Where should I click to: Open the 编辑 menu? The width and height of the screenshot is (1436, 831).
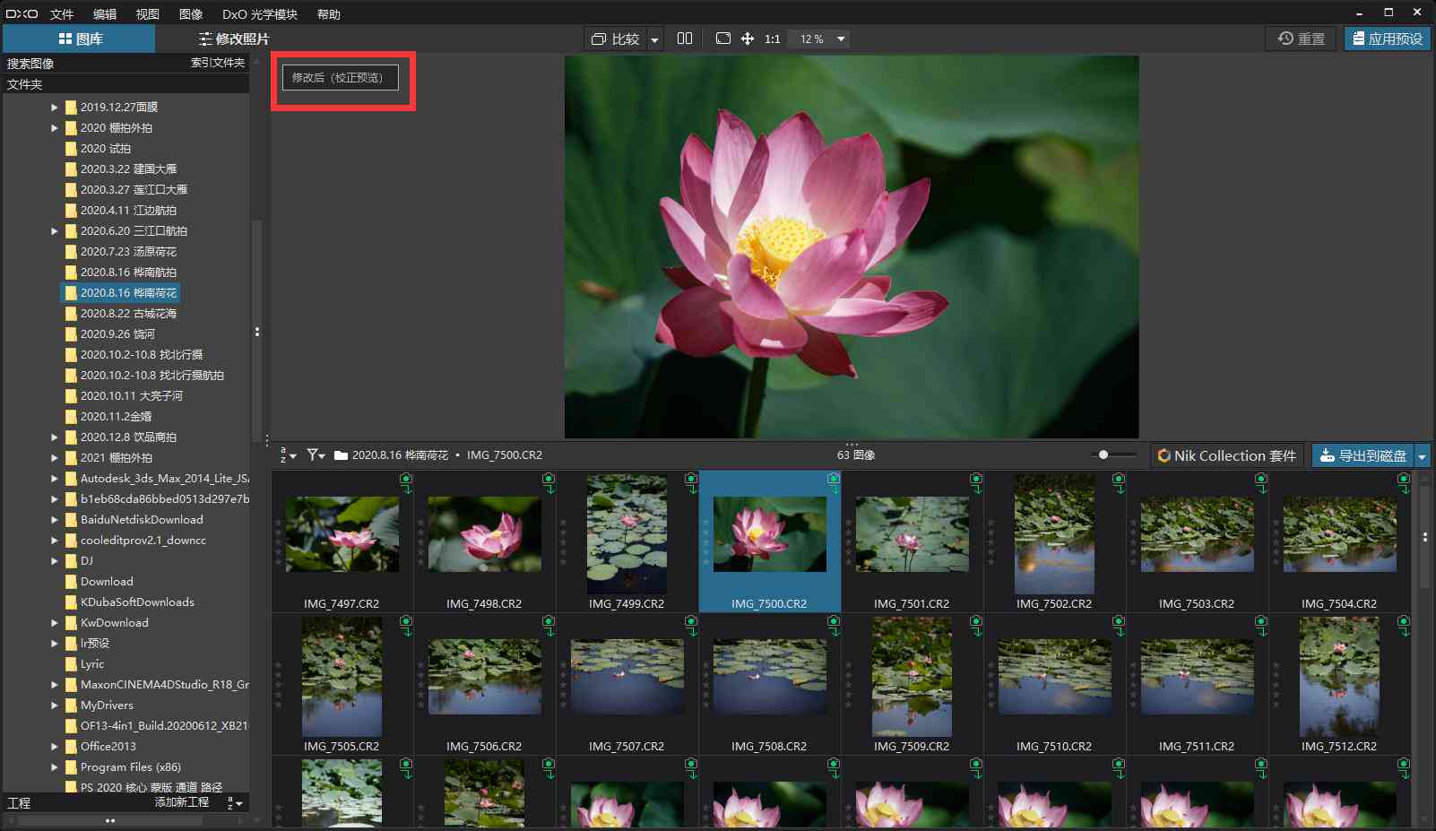click(x=105, y=14)
